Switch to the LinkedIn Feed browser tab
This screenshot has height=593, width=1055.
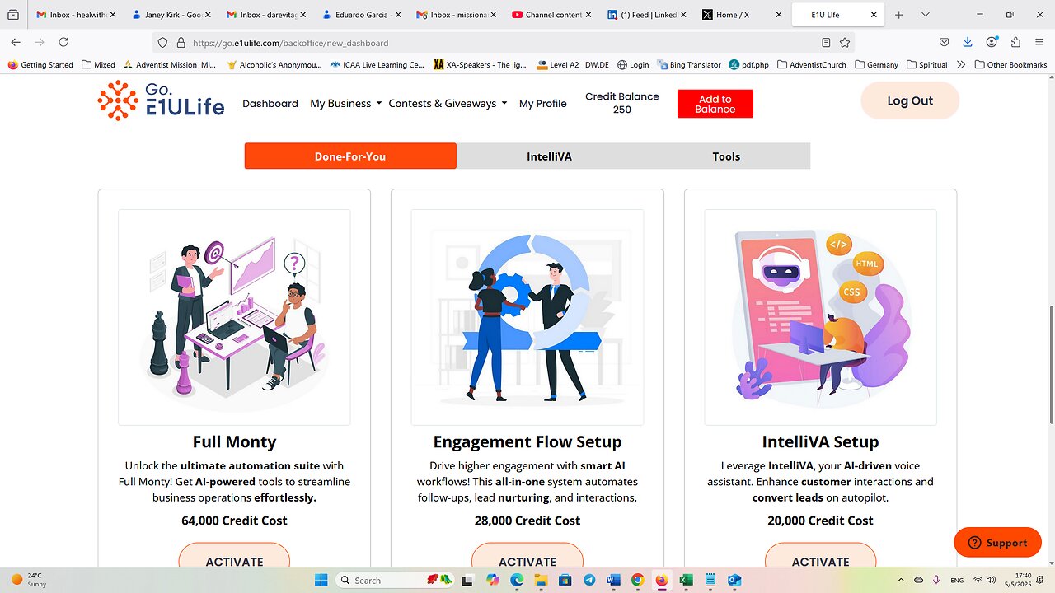point(645,15)
